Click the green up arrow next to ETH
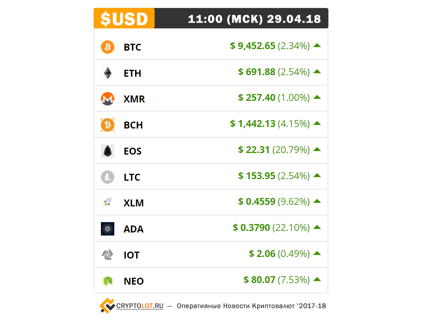The image size is (422, 318). [x=317, y=71]
